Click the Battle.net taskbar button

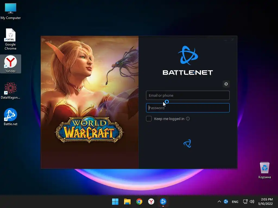tap(163, 201)
